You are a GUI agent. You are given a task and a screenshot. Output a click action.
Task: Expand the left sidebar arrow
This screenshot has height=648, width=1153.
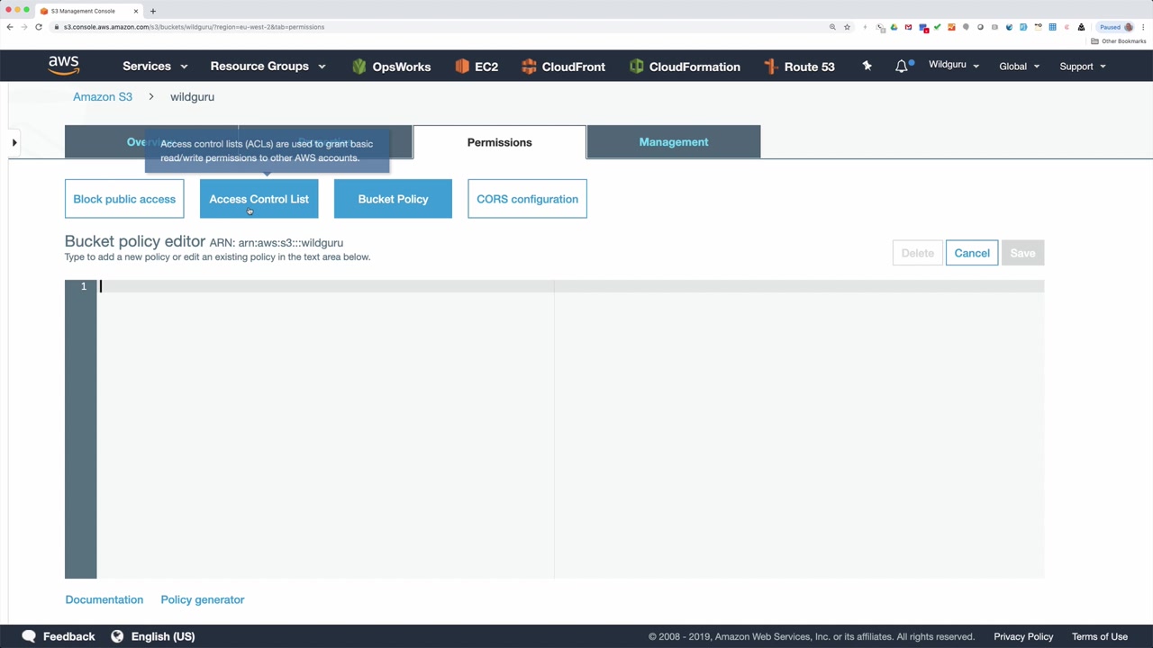(14, 142)
